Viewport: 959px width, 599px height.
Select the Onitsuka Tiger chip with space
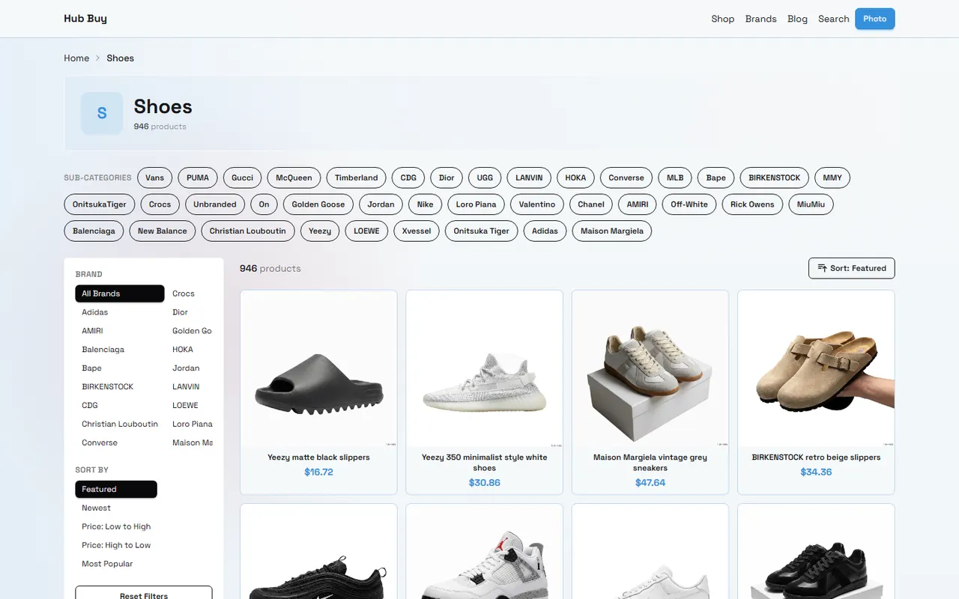click(x=481, y=231)
